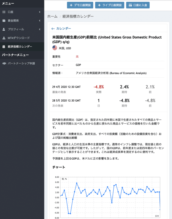Screen dimensions: 172x219
Task: Select 経済指標カレンダー in sidebar
Action: (22, 47)
